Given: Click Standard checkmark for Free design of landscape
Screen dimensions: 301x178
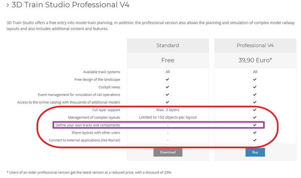Looking at the screenshot, I should [167, 80].
